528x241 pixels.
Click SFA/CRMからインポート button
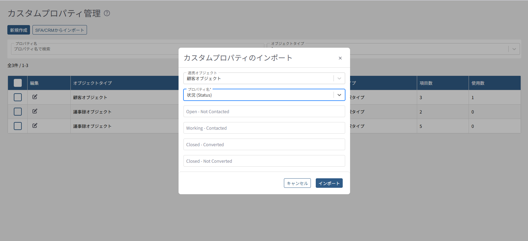[60, 30]
